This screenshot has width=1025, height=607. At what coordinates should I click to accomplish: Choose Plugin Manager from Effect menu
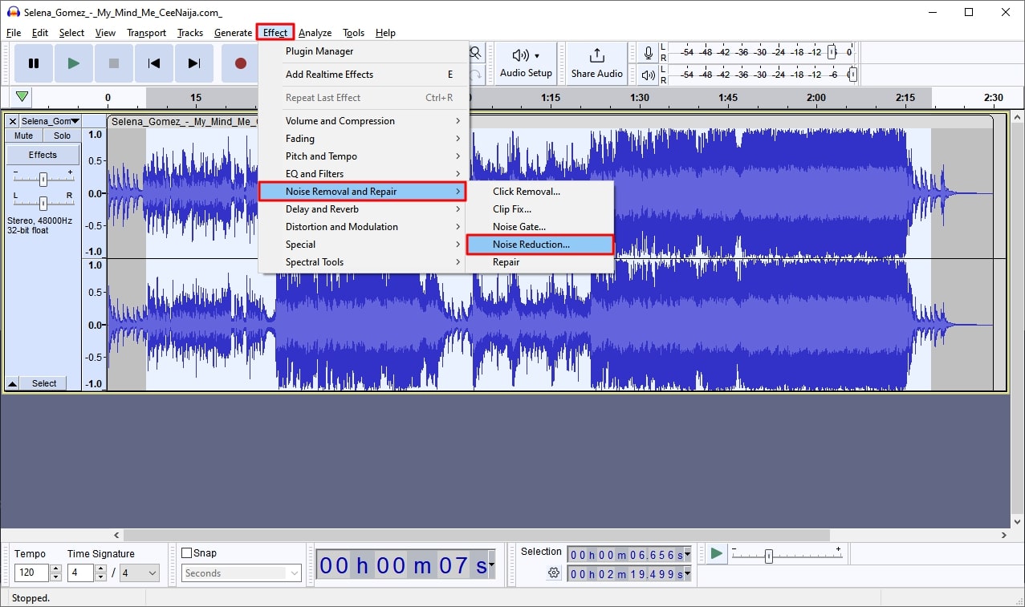coord(364,51)
